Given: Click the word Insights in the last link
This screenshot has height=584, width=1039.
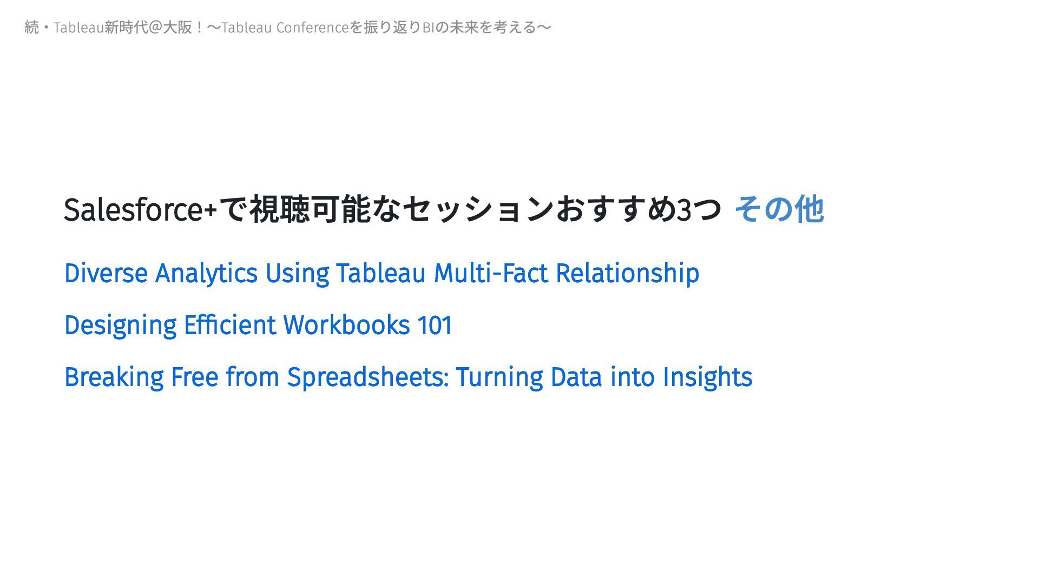Looking at the screenshot, I should (707, 377).
